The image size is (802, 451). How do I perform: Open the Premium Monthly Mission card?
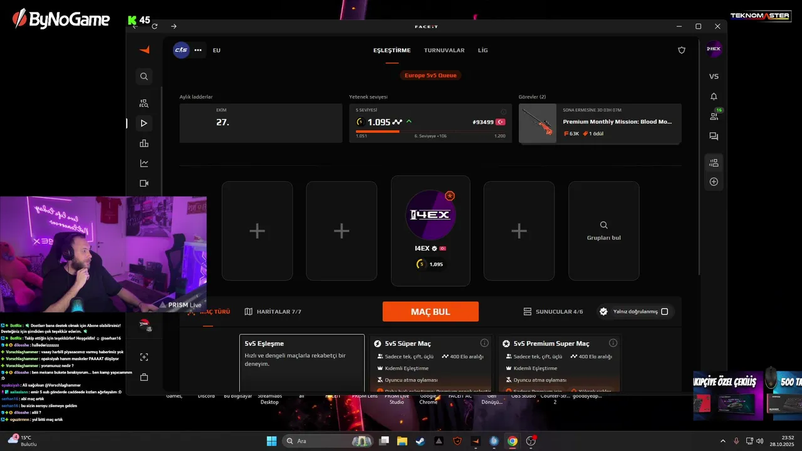click(600, 123)
